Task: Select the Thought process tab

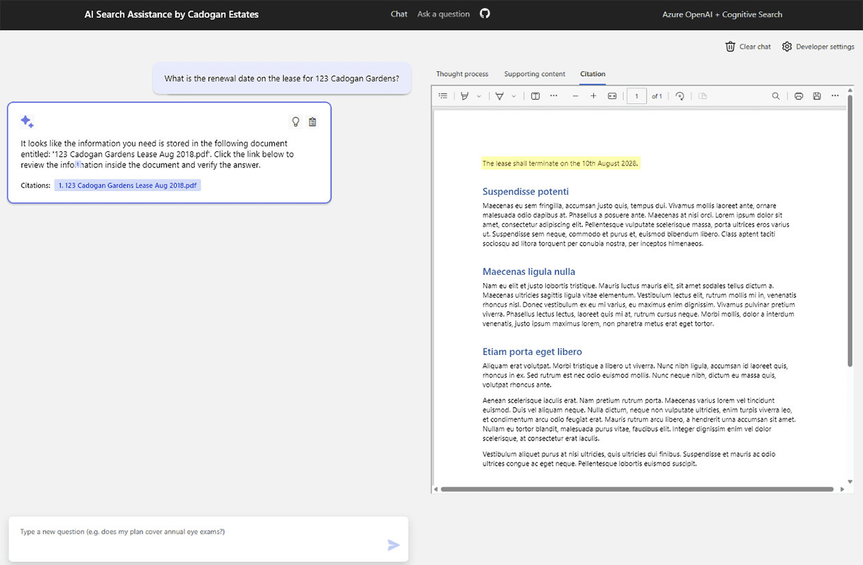Action: [x=462, y=74]
